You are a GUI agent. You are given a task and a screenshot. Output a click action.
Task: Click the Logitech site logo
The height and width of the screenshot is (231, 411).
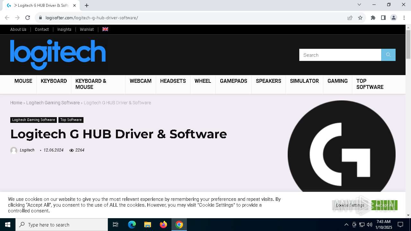pyautogui.click(x=58, y=55)
